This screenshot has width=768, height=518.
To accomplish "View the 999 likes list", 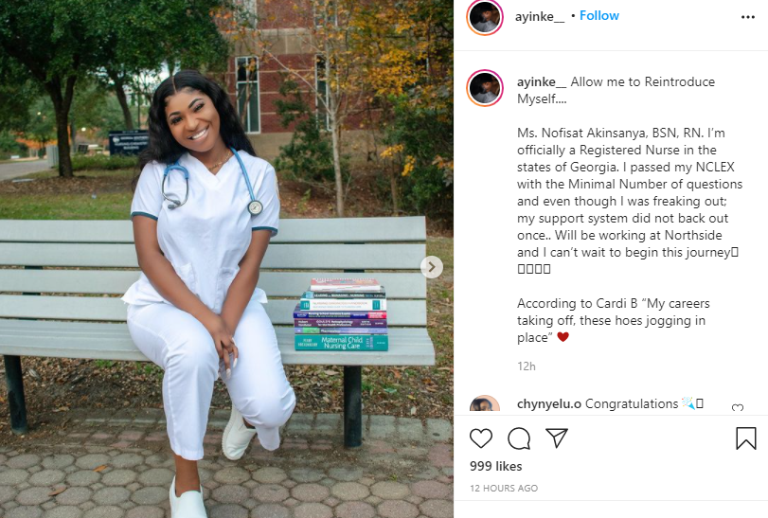I will pyautogui.click(x=495, y=466).
